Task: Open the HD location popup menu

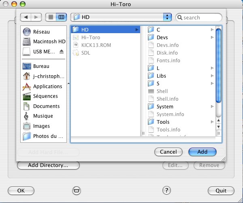Action: pyautogui.click(x=121, y=17)
